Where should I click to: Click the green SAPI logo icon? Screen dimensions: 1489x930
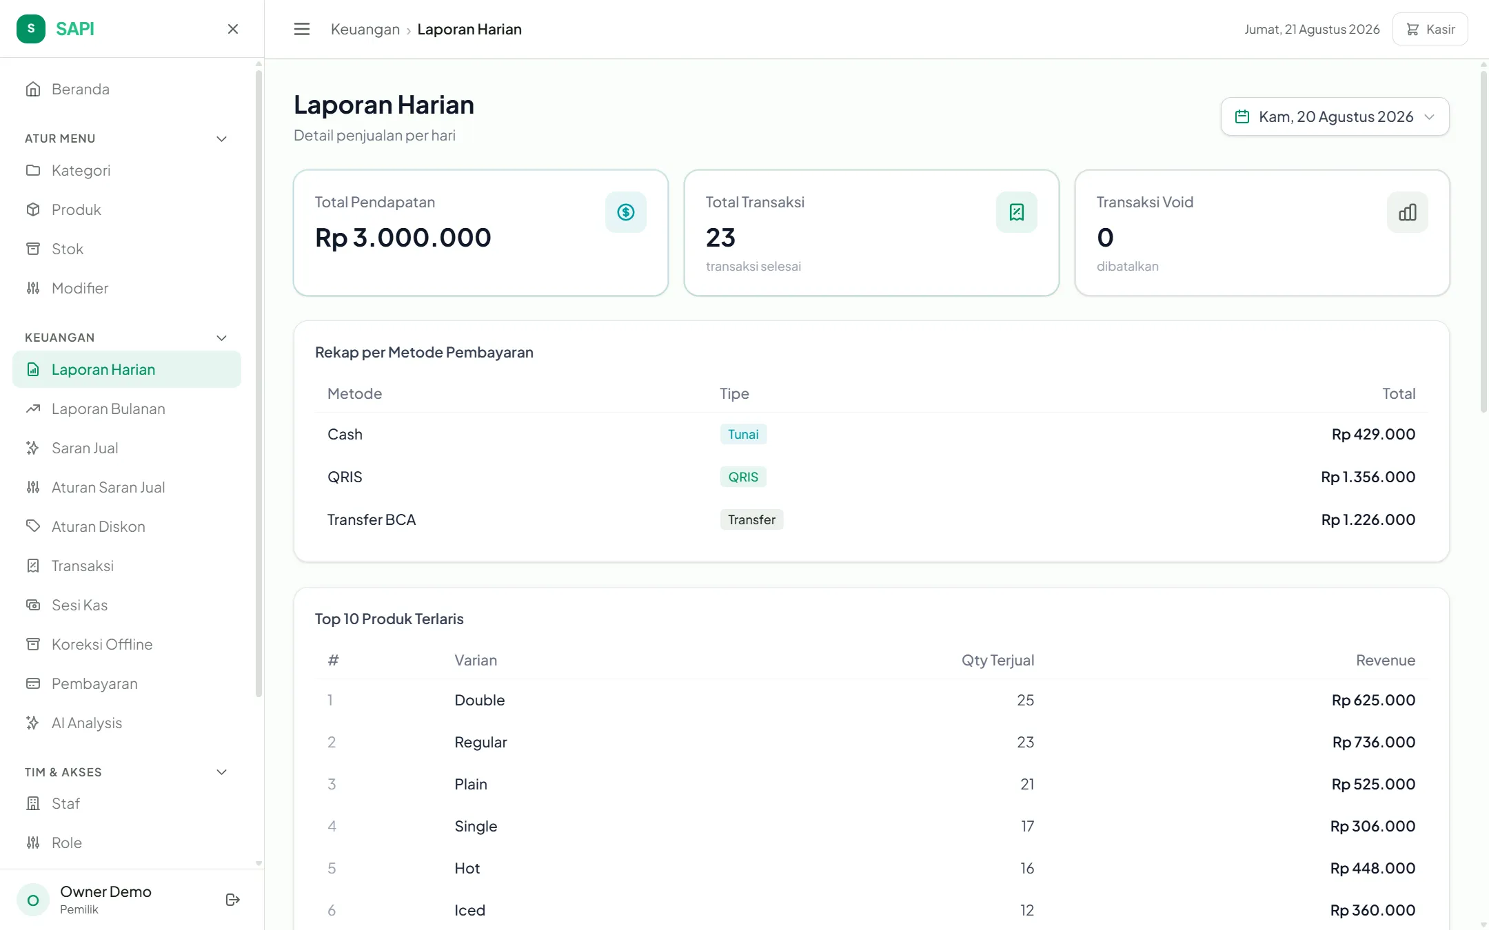click(x=31, y=29)
